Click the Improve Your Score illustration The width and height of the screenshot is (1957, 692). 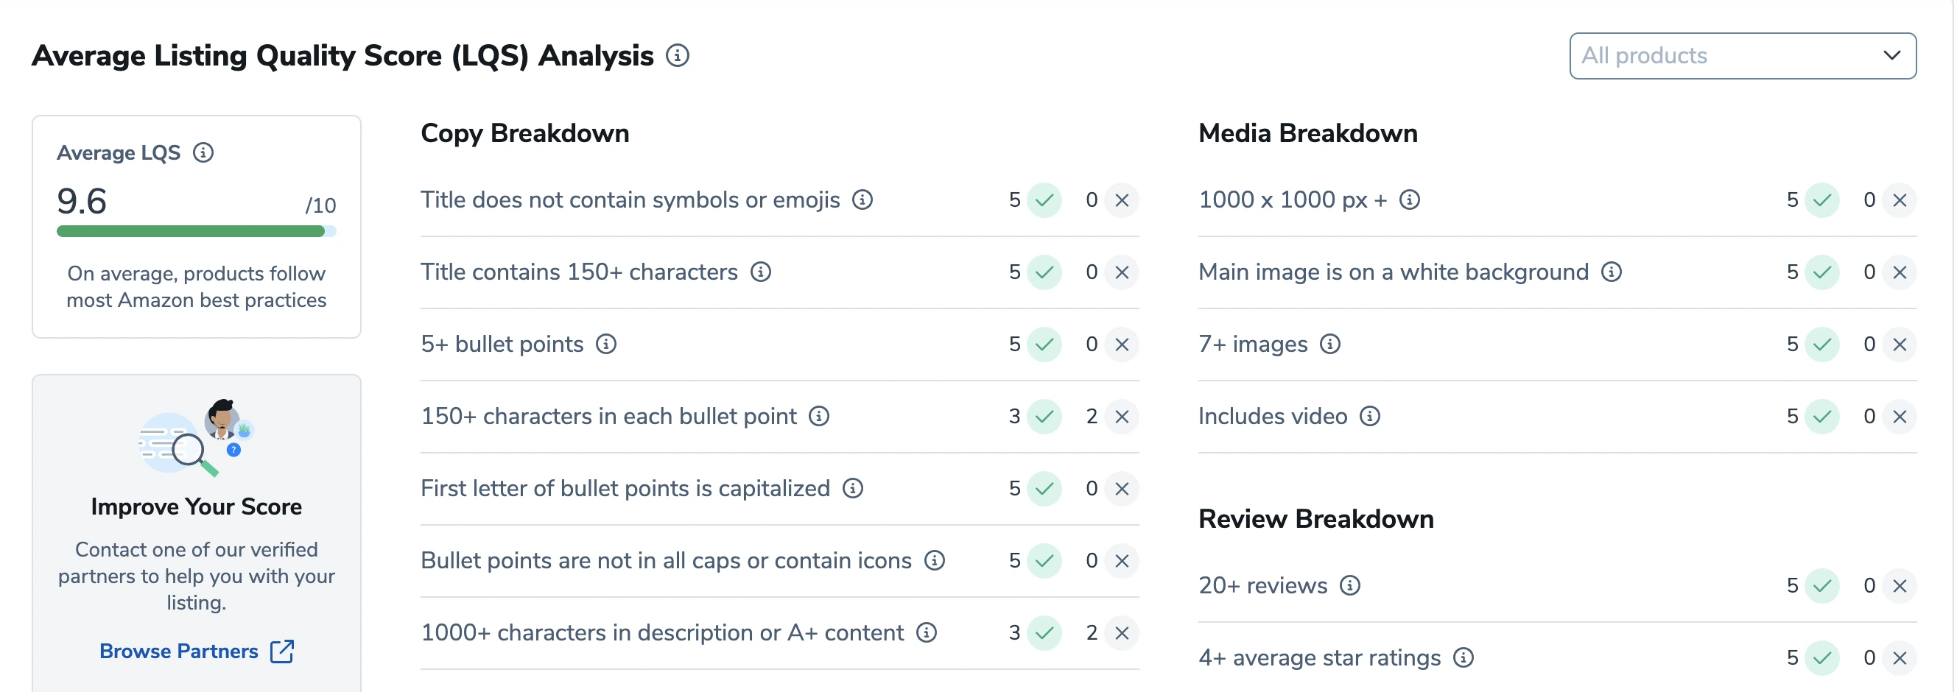[x=196, y=437]
